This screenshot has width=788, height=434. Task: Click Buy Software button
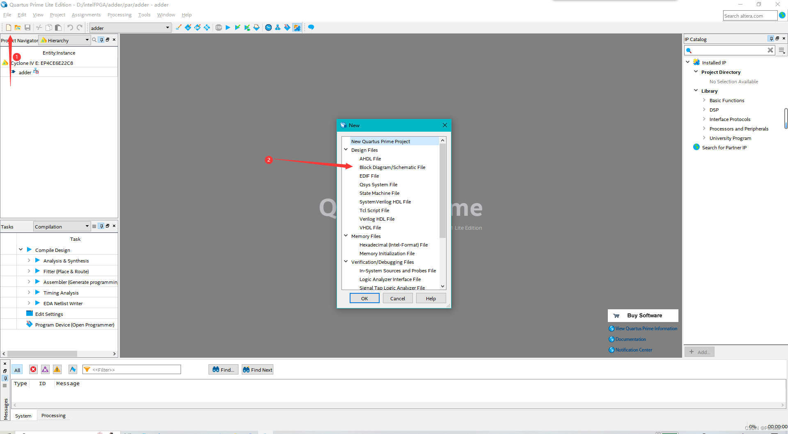point(643,315)
